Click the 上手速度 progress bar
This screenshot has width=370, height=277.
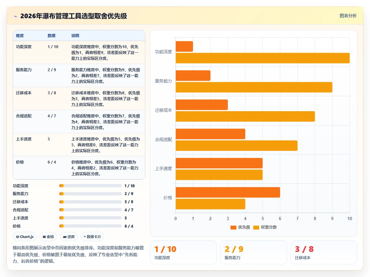point(90,218)
